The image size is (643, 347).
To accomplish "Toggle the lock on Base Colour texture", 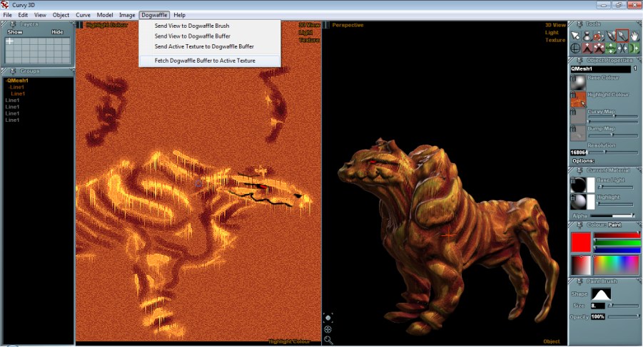I will click(573, 78).
